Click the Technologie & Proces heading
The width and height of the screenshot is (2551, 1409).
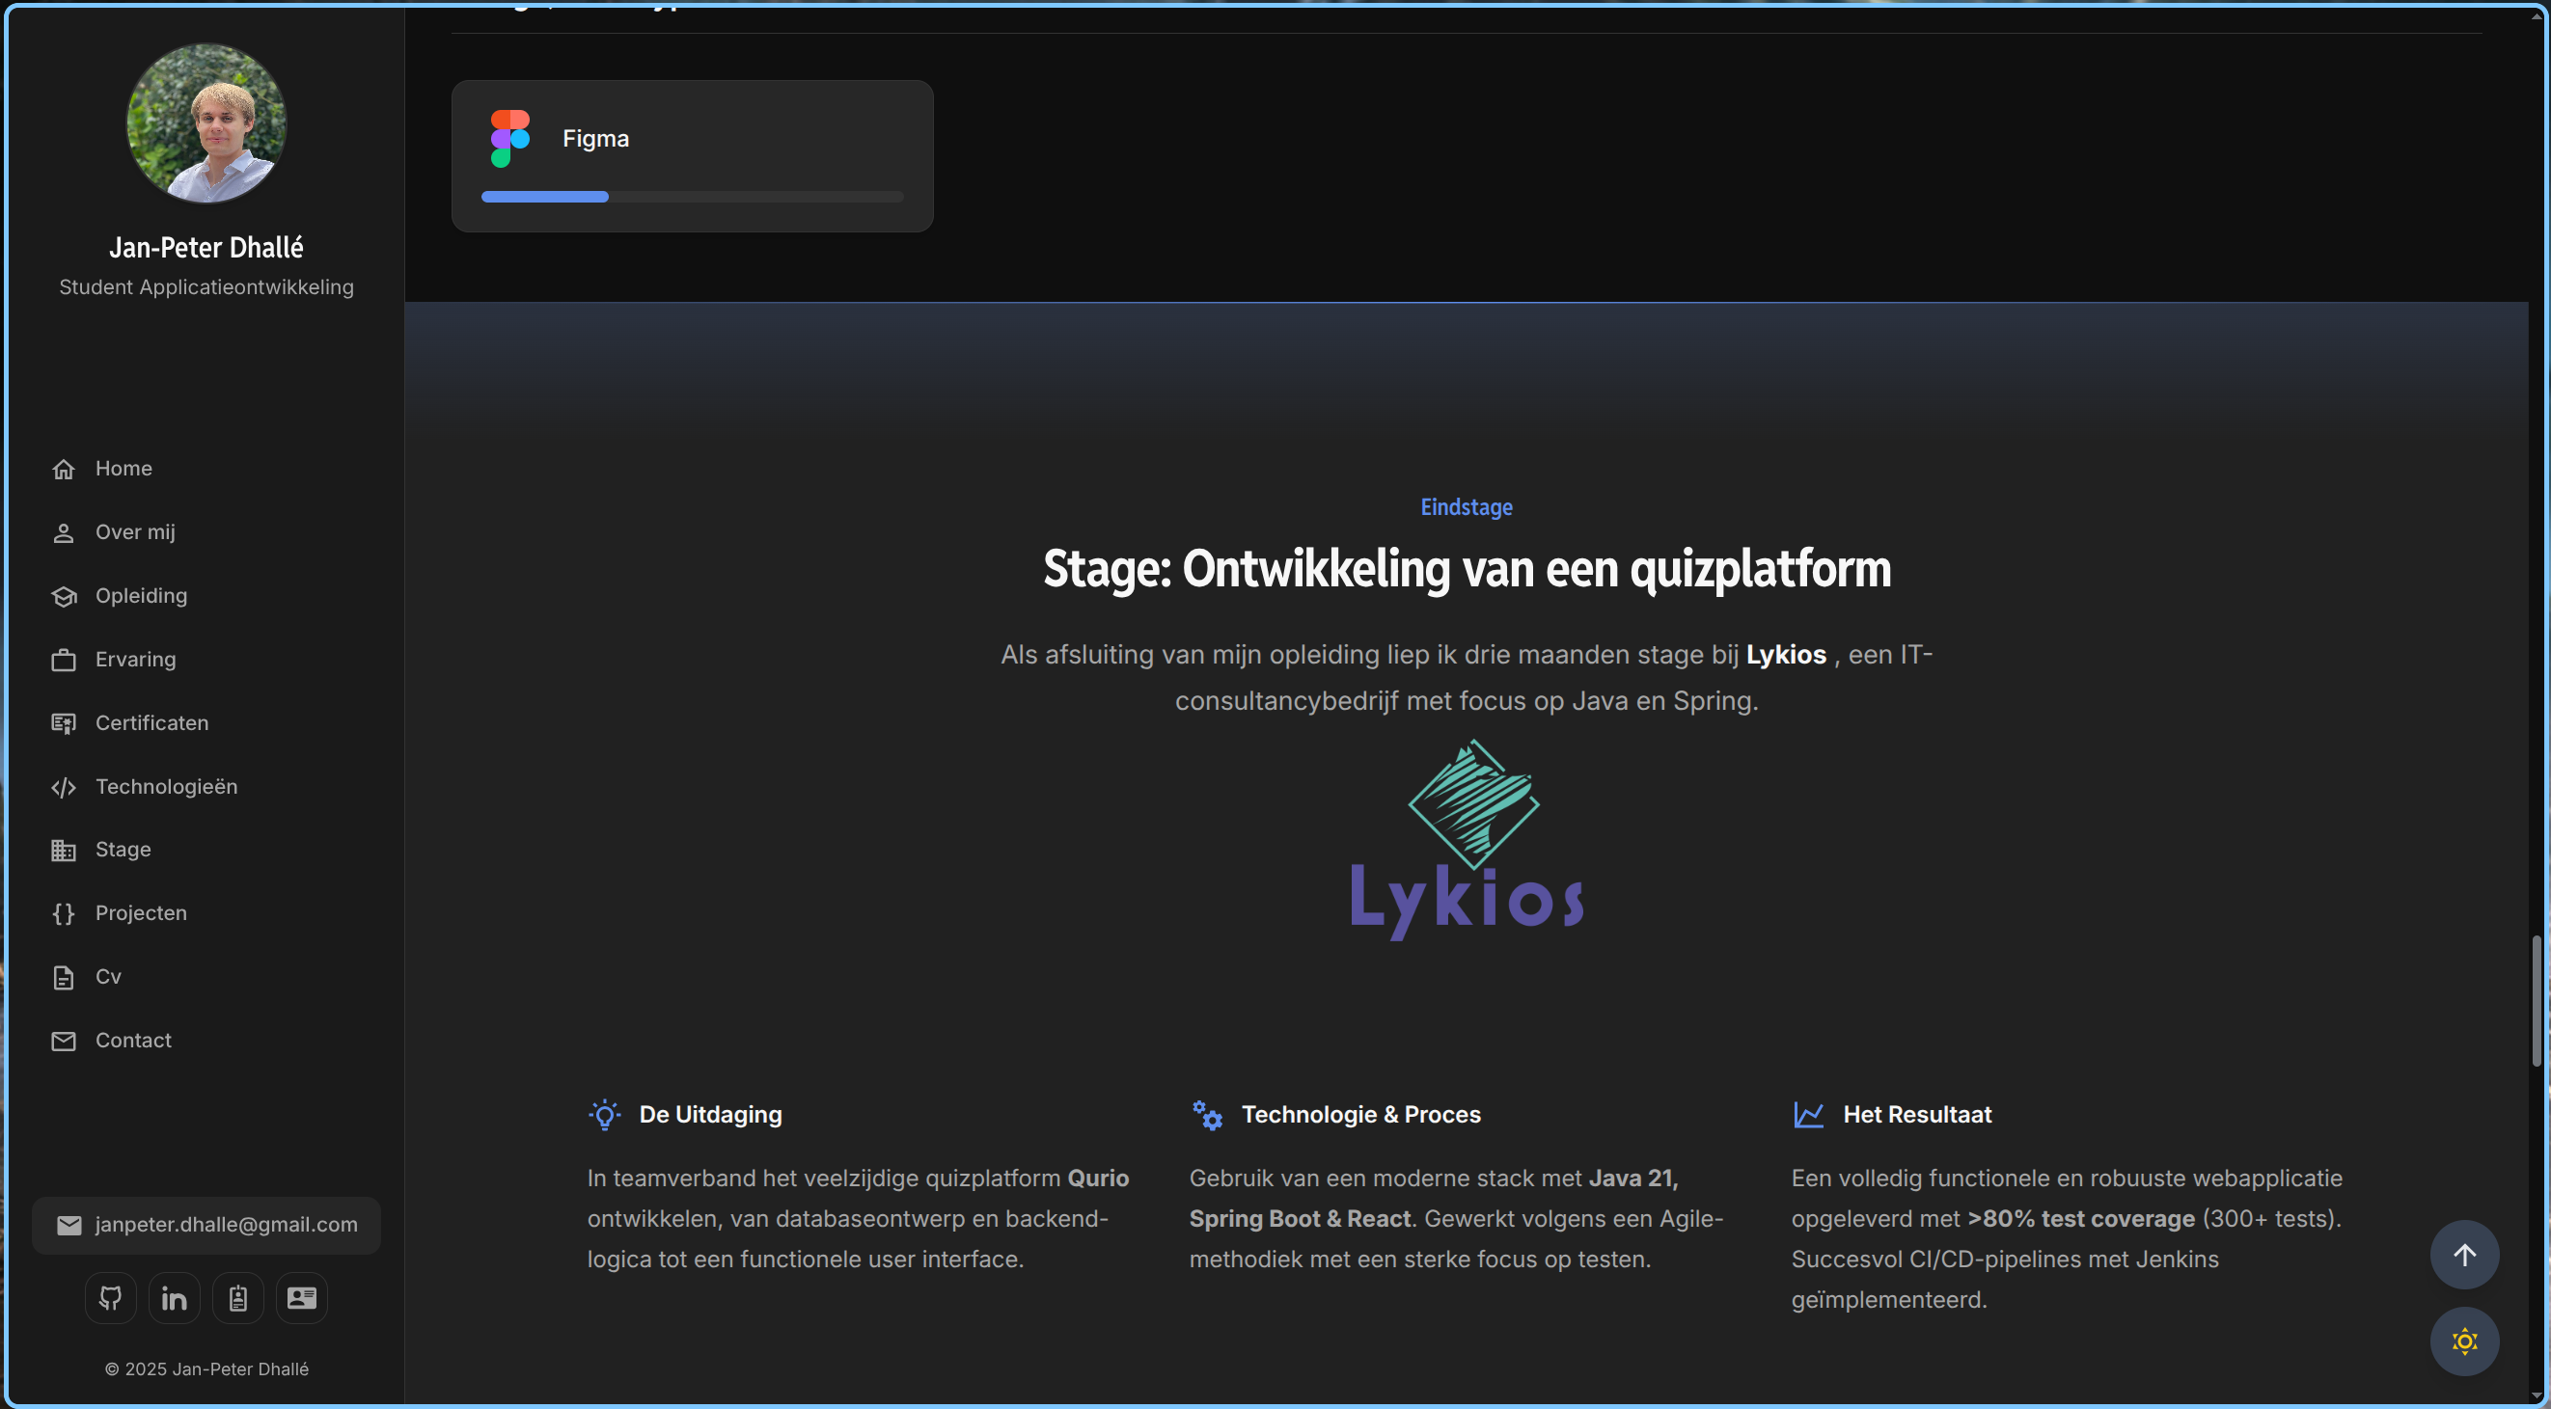point(1360,1115)
